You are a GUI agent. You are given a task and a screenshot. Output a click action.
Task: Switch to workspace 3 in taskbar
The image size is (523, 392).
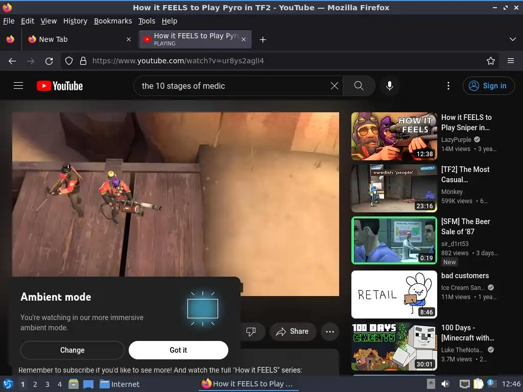(x=47, y=384)
